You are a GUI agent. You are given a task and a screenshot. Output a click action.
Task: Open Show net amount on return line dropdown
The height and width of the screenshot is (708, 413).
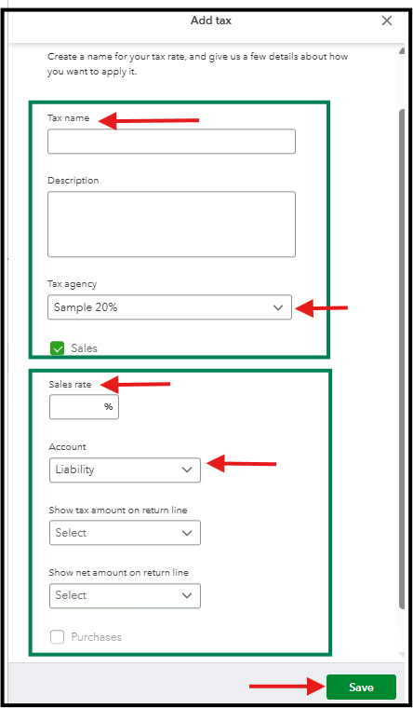click(125, 596)
